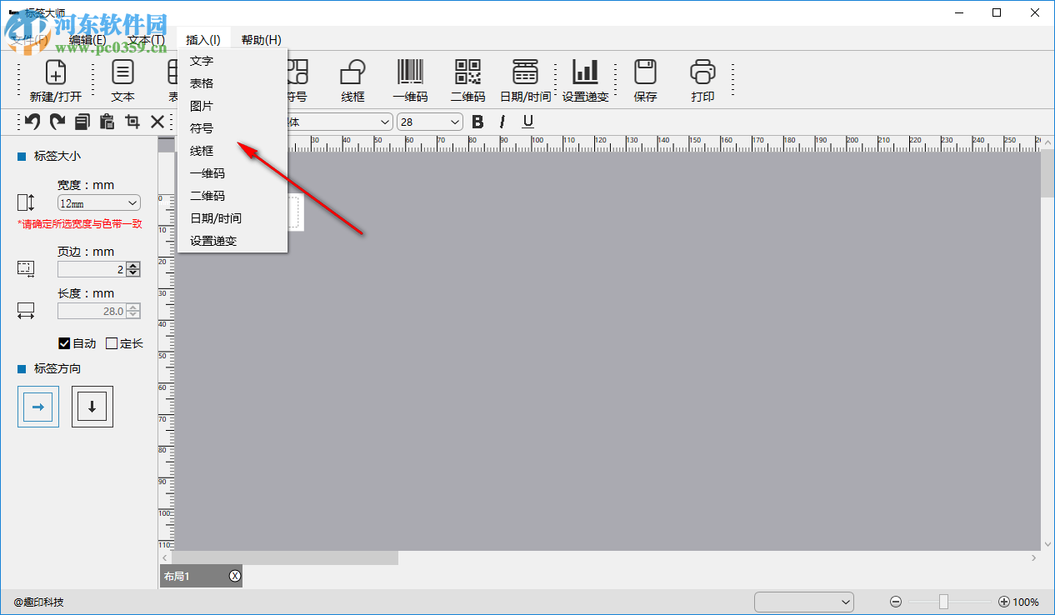Click the 100% zoom level text

1026,602
